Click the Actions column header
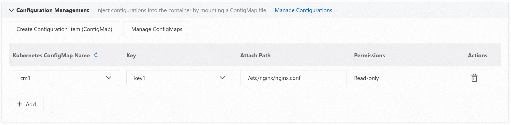 (477, 55)
